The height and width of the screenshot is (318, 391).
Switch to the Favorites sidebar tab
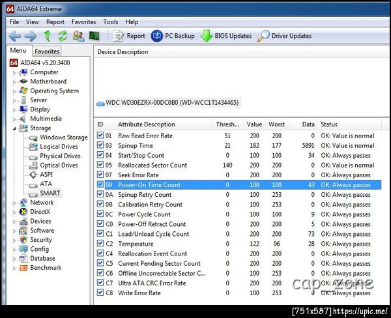47,51
